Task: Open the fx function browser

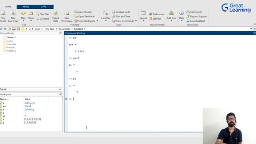Action: 66,99
